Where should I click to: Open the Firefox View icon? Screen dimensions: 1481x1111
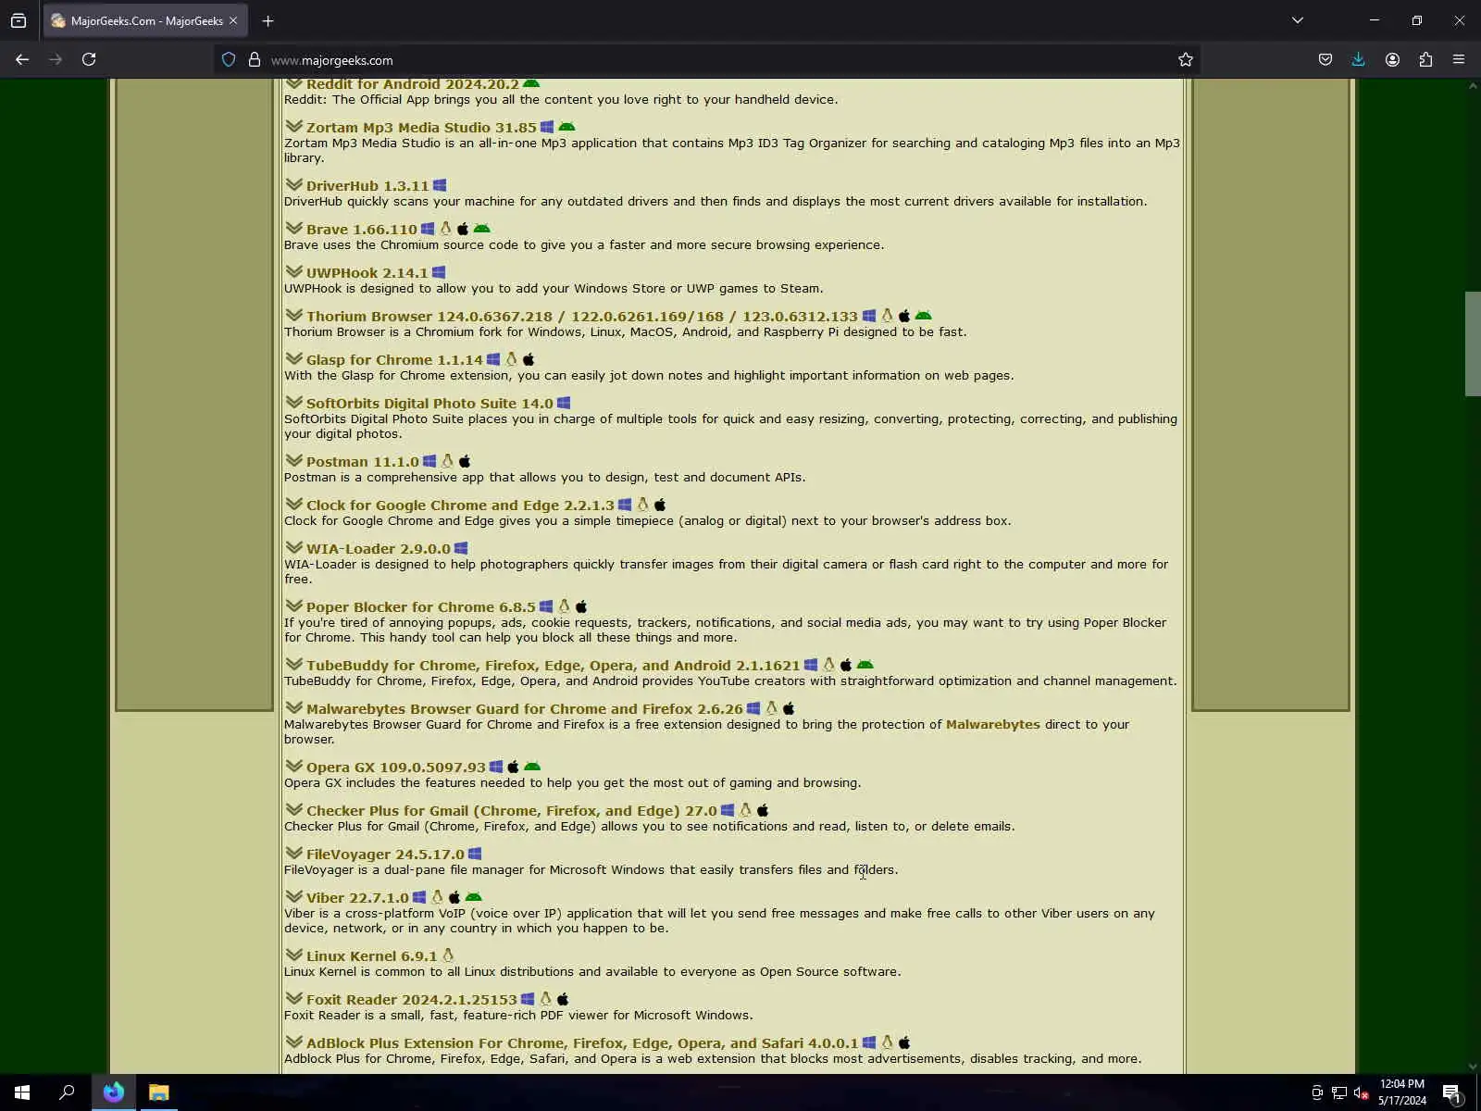click(19, 20)
